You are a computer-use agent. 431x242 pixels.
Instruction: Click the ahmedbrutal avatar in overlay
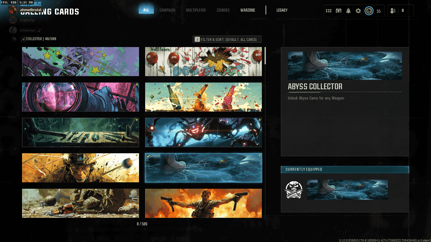(x=12, y=10)
